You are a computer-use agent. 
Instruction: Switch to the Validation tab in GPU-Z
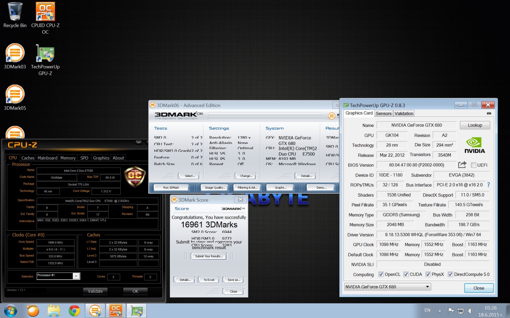click(x=404, y=113)
